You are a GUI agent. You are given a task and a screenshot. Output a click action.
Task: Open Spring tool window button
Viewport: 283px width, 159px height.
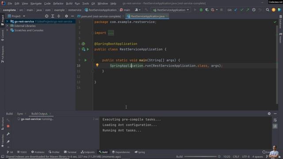click(140, 152)
